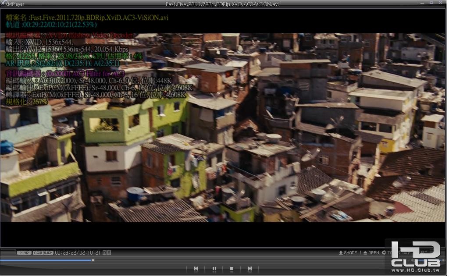Open the KMPlayer logo menu in title bar
The height and width of the screenshot is (277, 449).
13,4
